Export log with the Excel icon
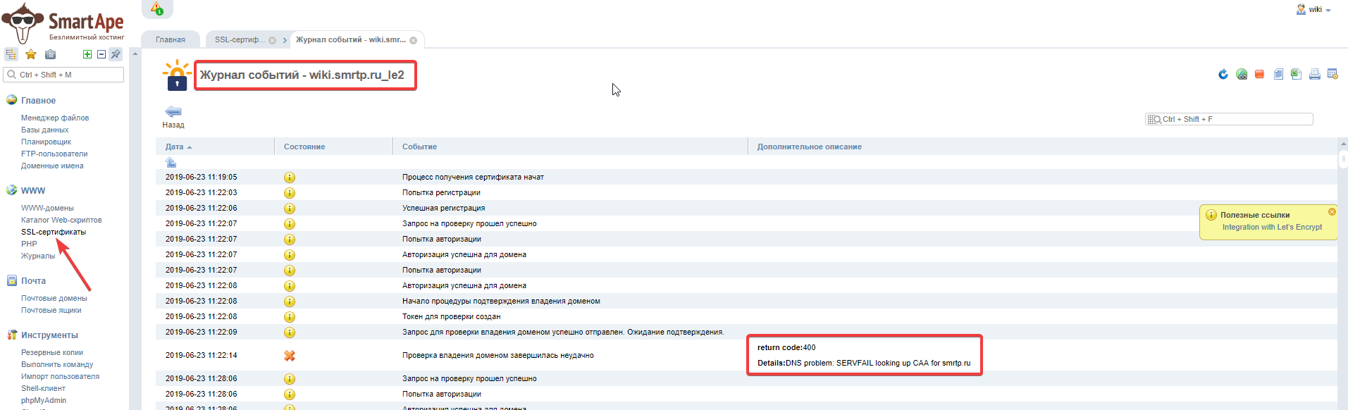Viewport: 1348px width, 410px height. click(x=1296, y=74)
